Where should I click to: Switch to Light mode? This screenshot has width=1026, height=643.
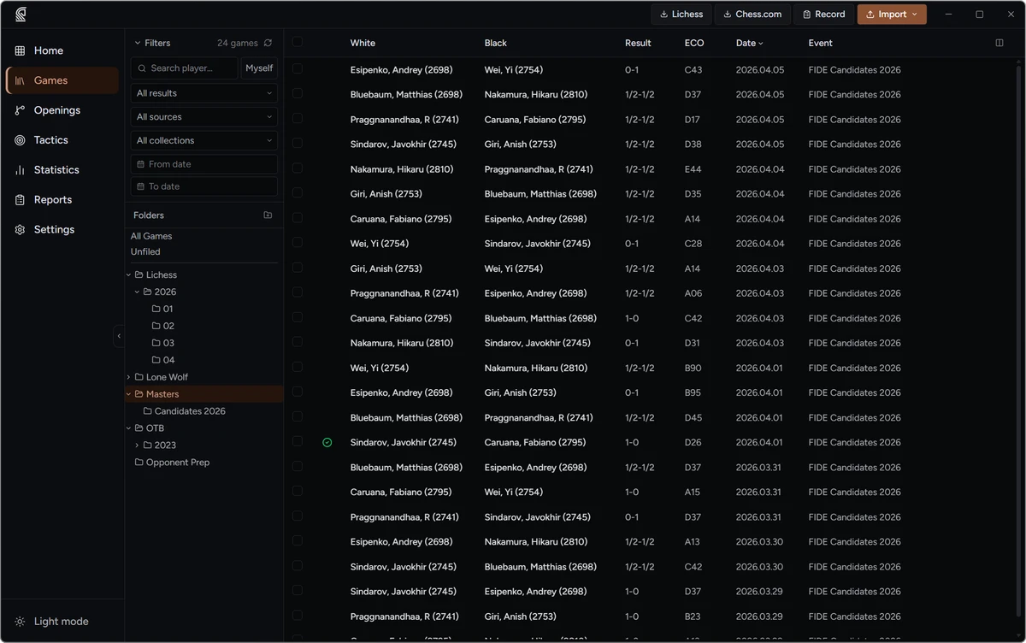pyautogui.click(x=62, y=622)
